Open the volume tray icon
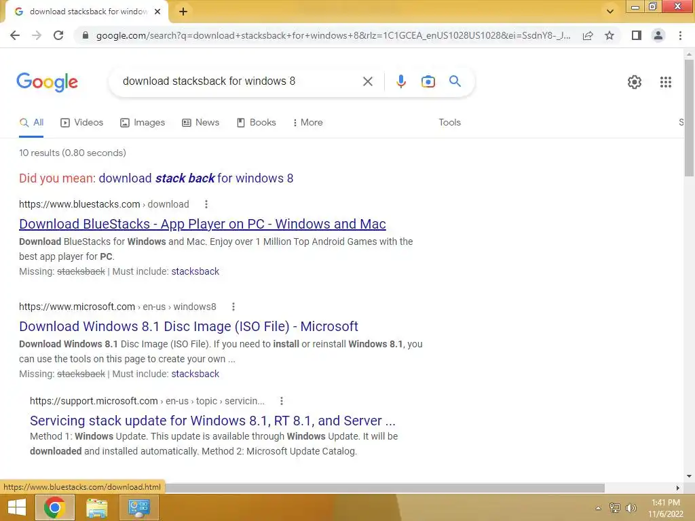This screenshot has height=521, width=695. pos(631,508)
